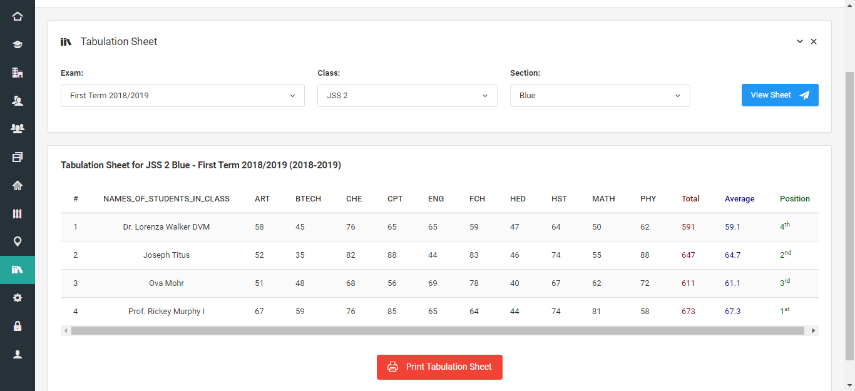Open the Class dropdown showing JSS 2

[x=407, y=96]
